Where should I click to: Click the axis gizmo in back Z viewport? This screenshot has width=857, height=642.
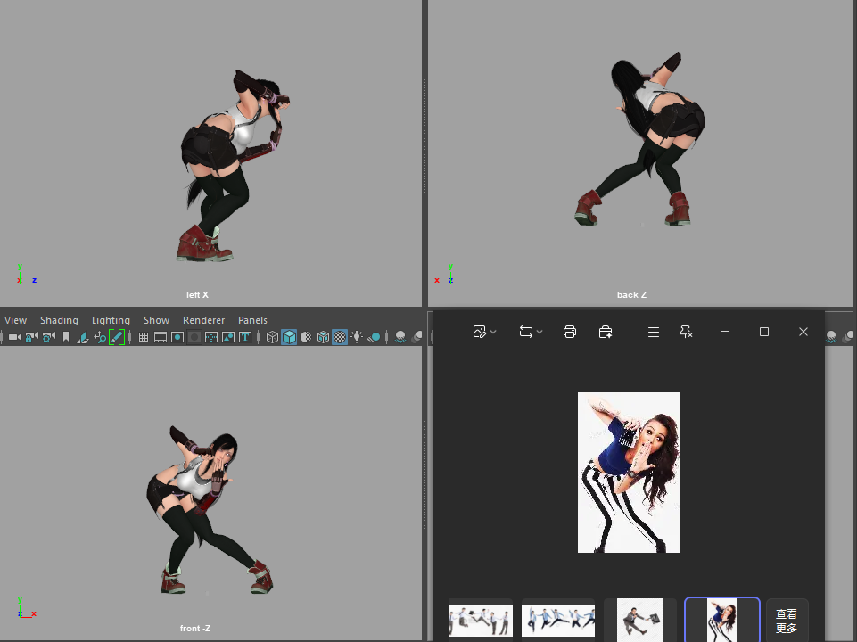444,275
